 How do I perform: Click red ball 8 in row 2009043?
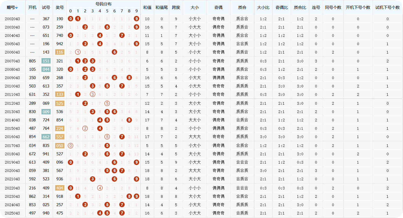click(129, 78)
